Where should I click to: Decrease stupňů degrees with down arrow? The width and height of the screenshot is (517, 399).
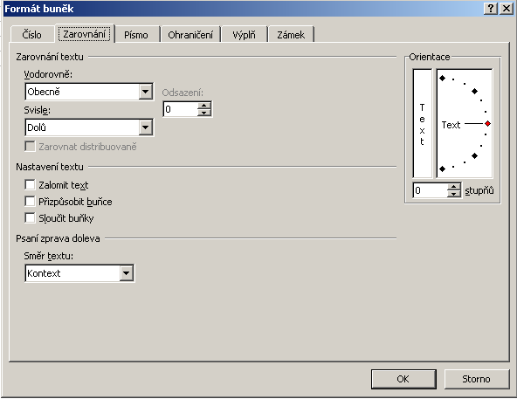coord(454,194)
